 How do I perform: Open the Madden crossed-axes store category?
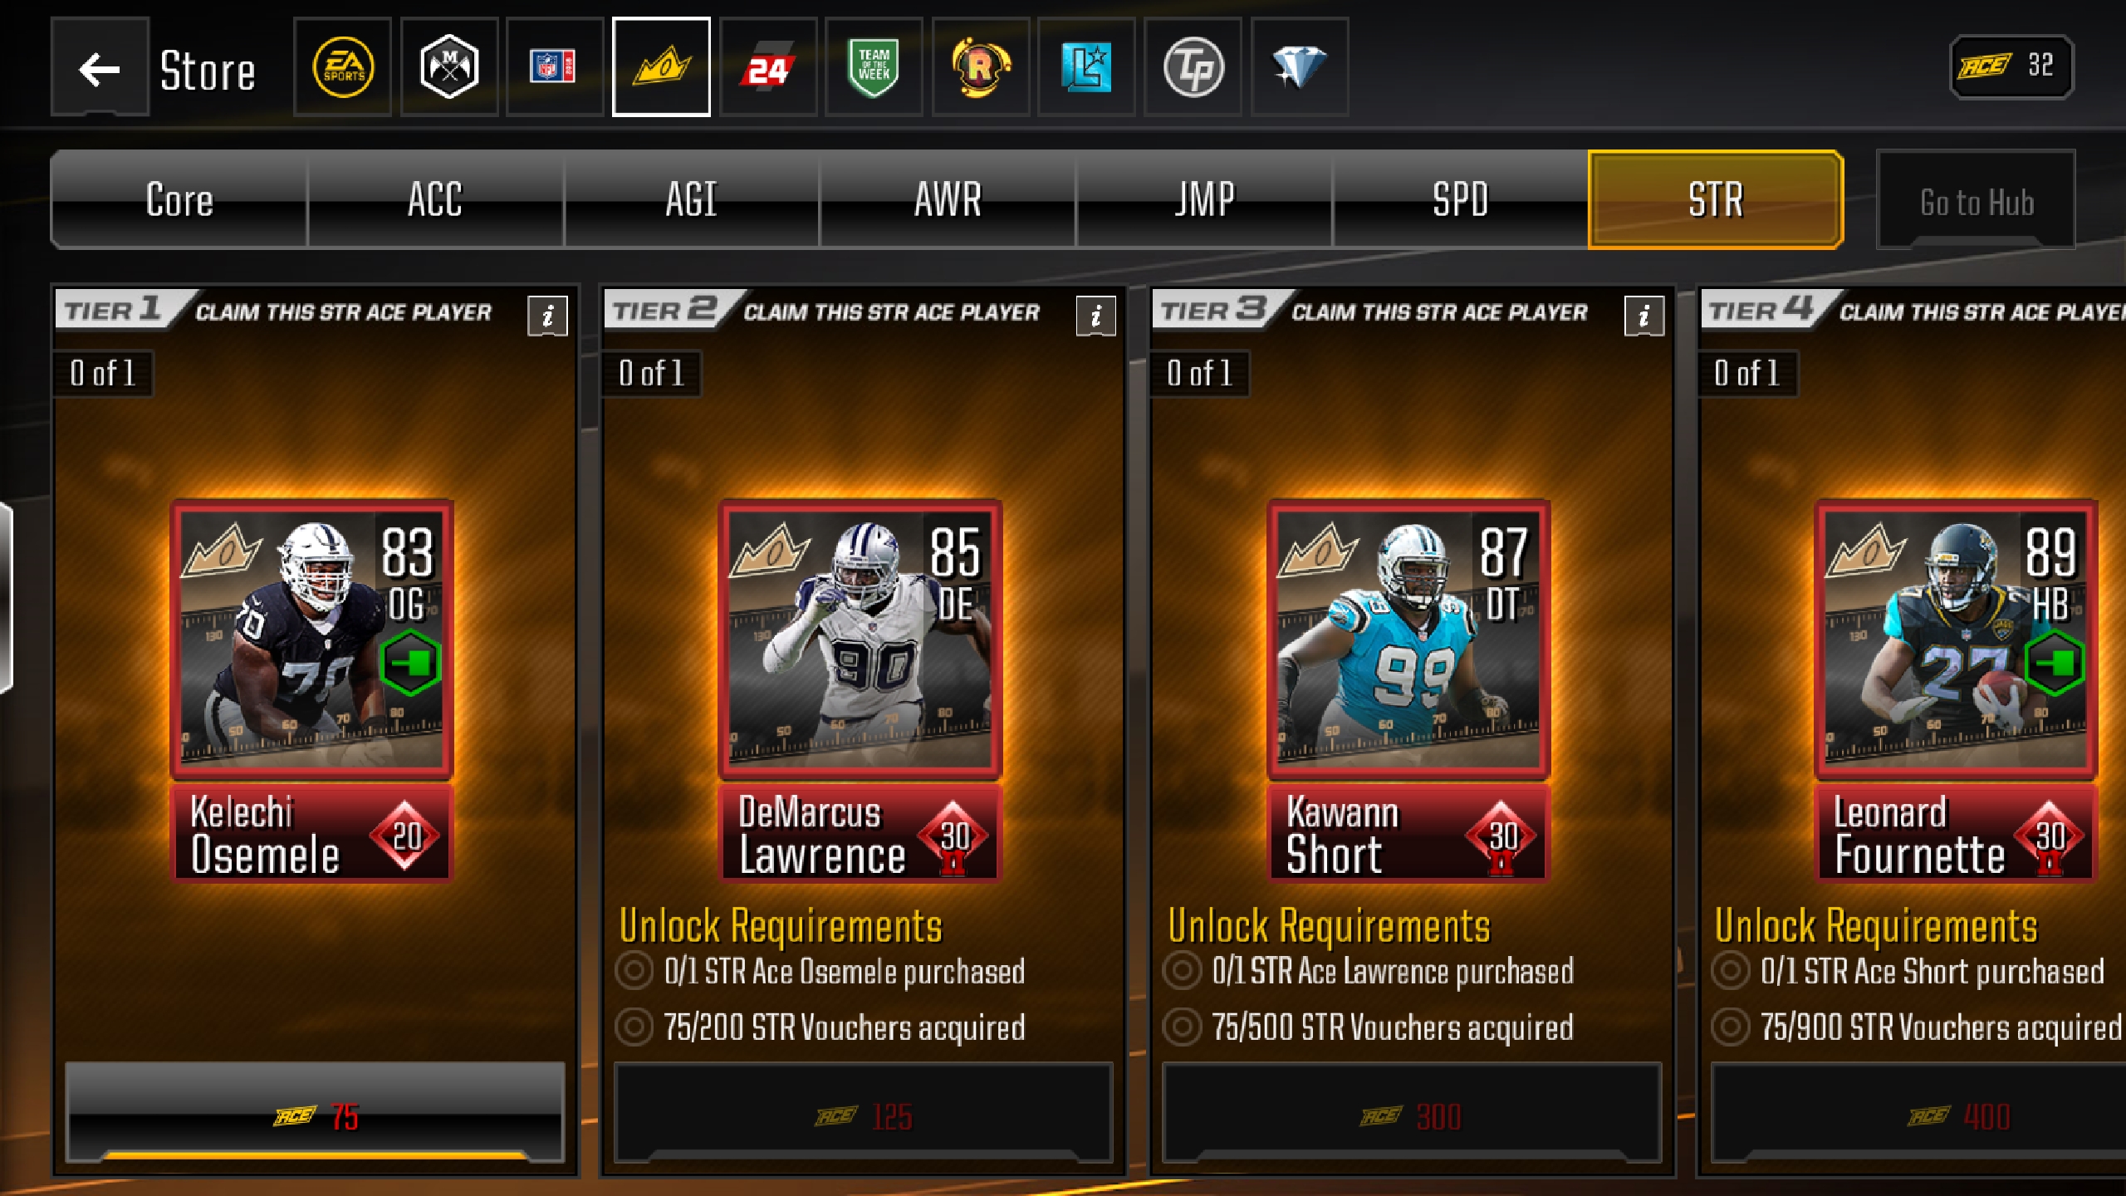(449, 67)
